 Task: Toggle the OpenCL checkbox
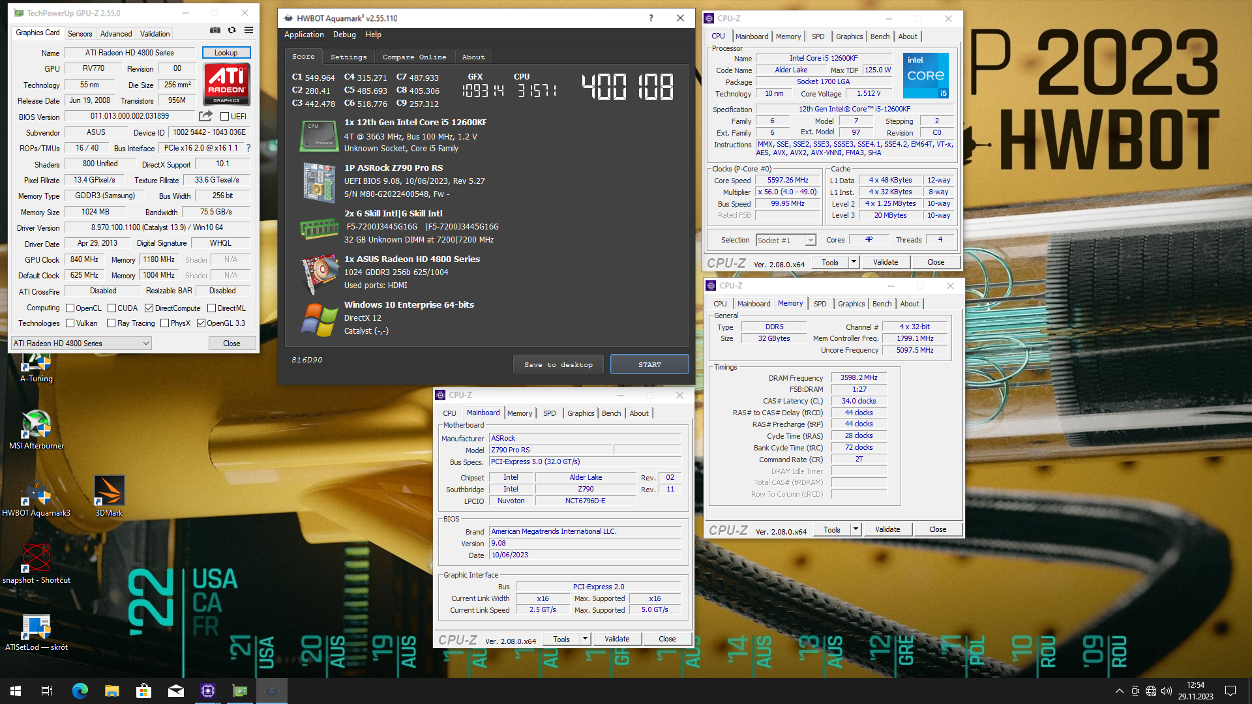tap(70, 308)
